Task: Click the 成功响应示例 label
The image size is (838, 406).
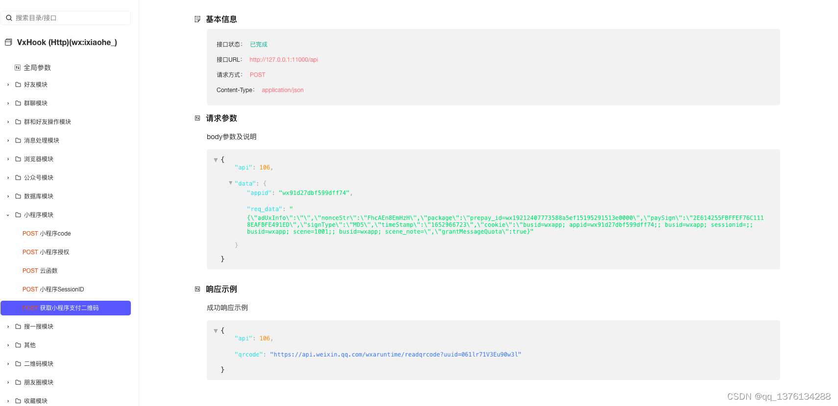Action: (x=227, y=308)
